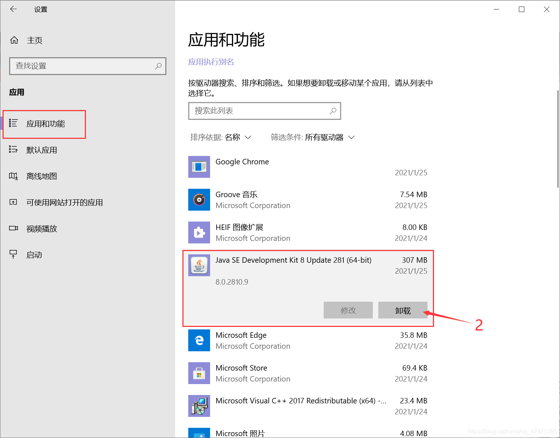Click the Visual C++ 2017 Redistributable icon
This screenshot has width=560, height=438.
pos(199,406)
